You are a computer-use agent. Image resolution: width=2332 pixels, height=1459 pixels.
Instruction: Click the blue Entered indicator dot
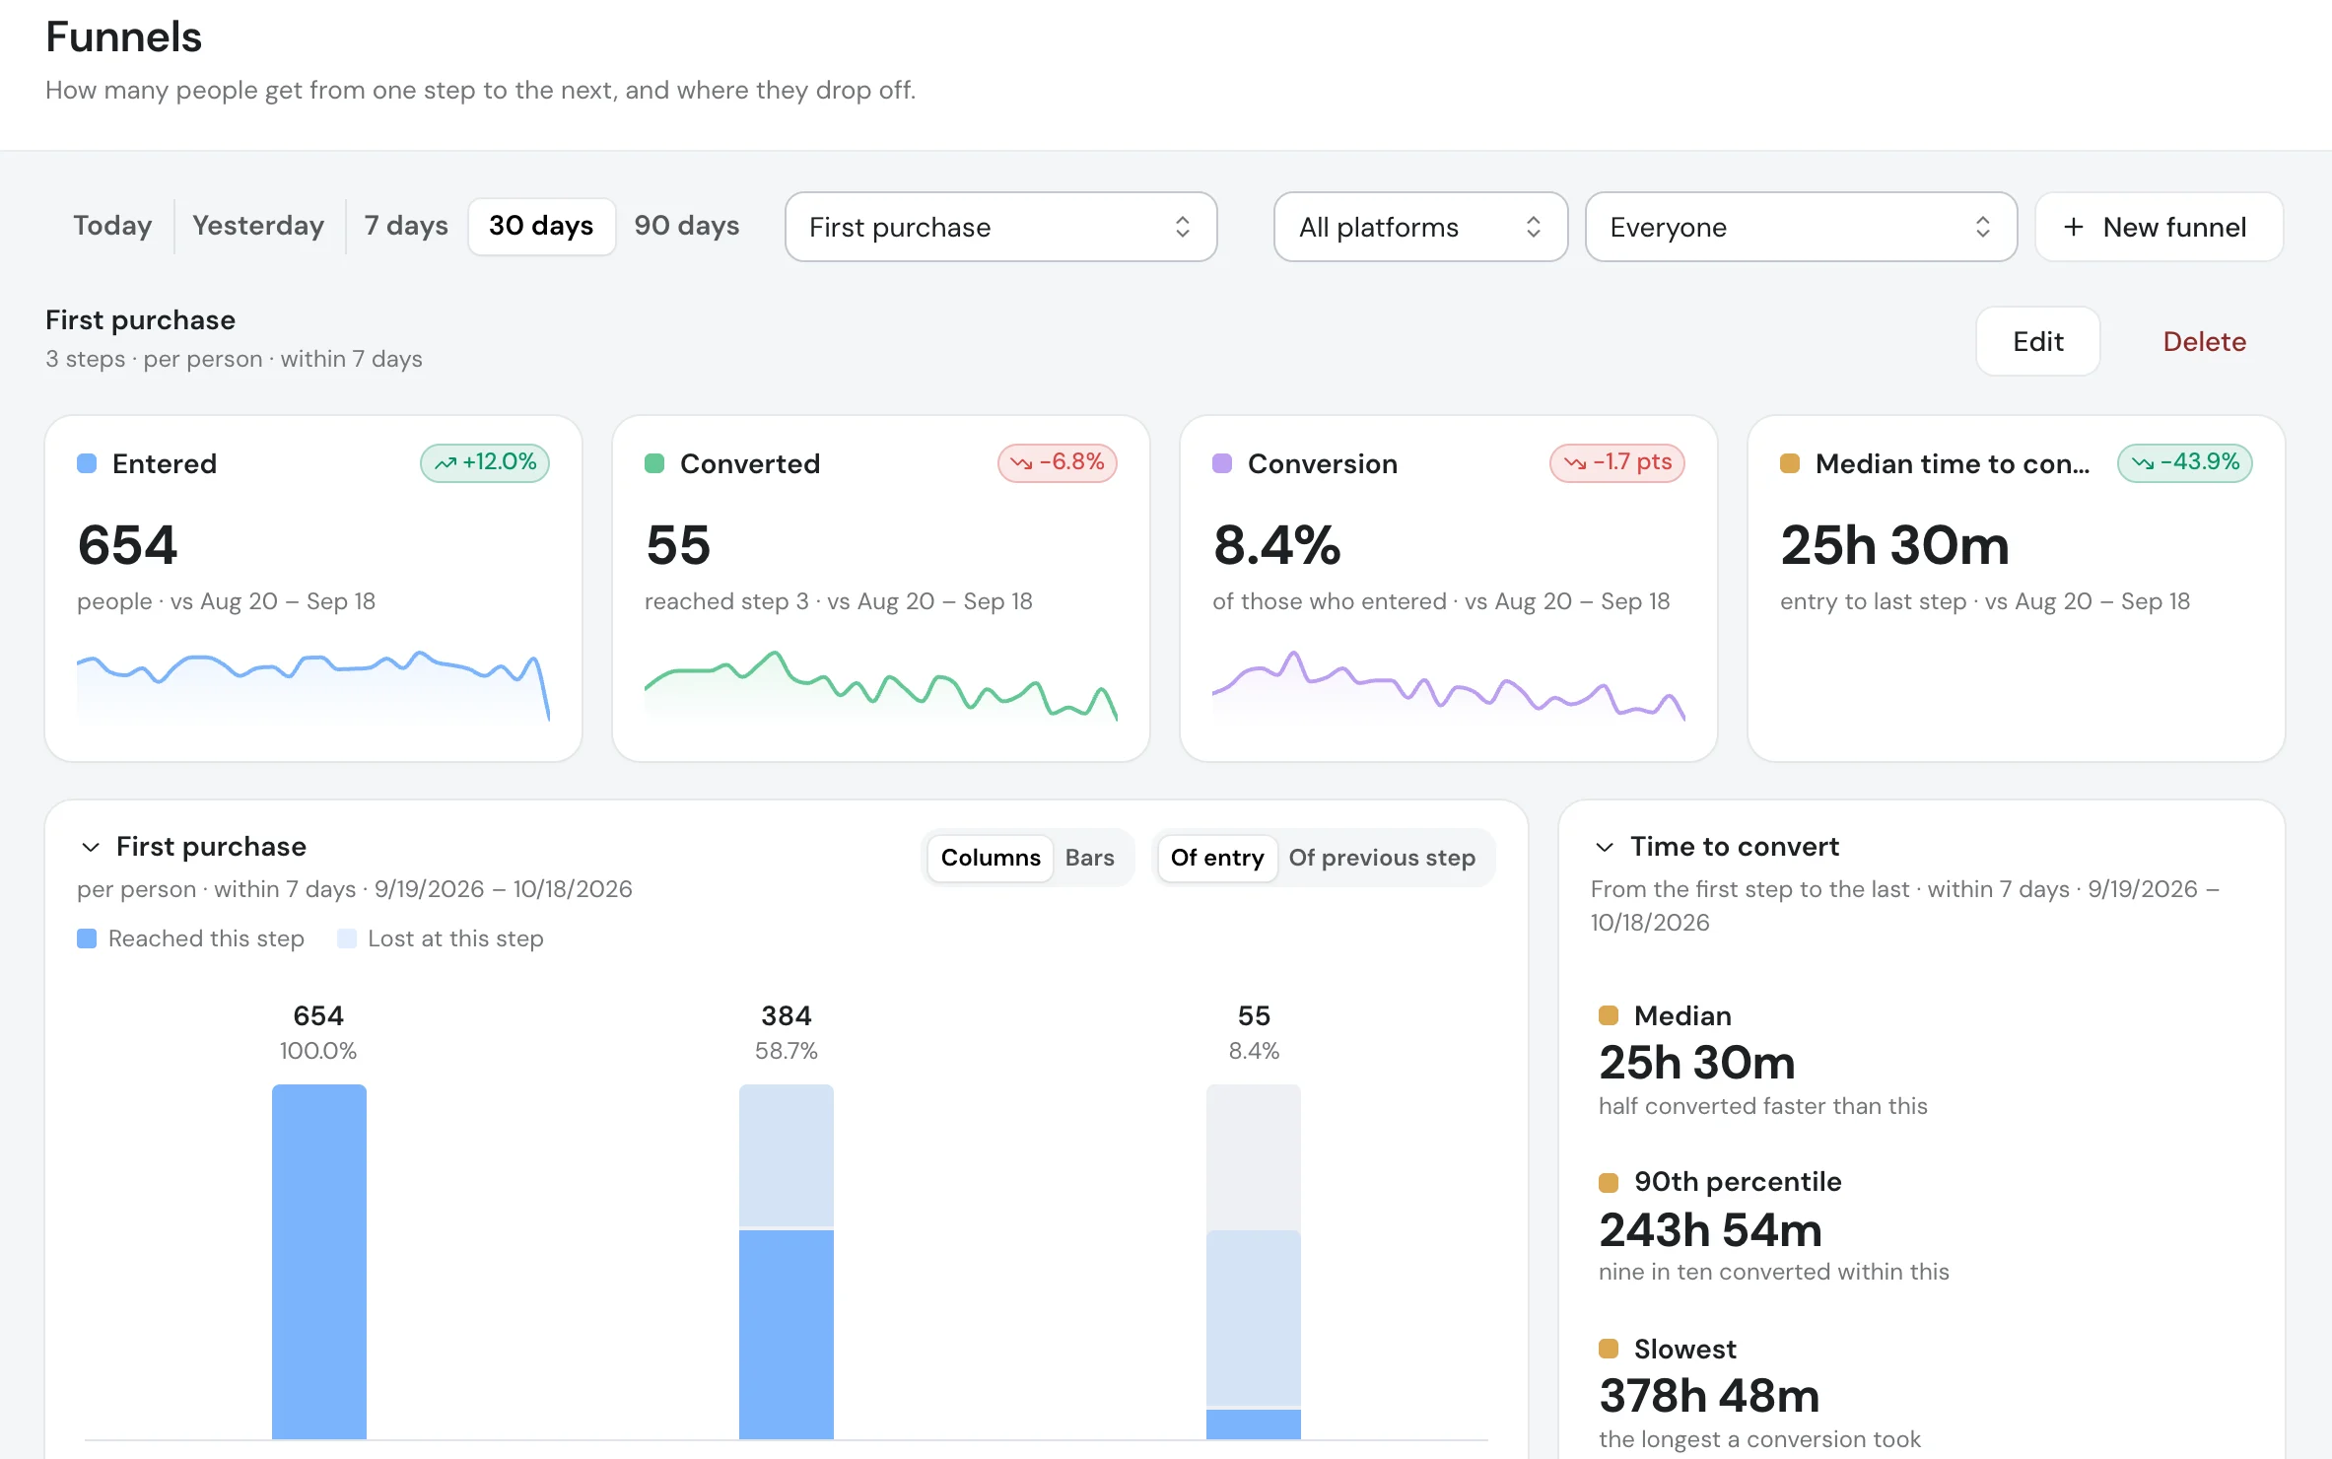click(87, 463)
